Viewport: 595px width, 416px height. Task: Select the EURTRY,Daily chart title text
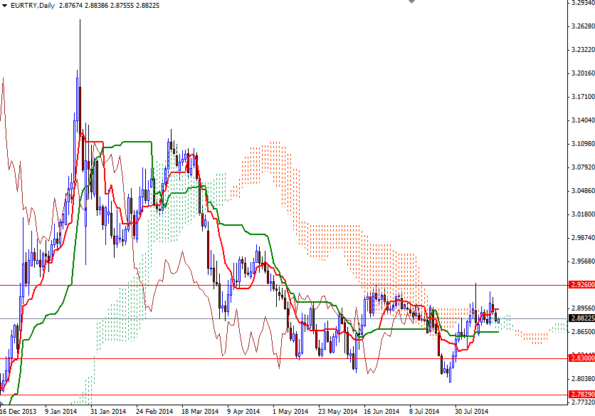click(32, 5)
